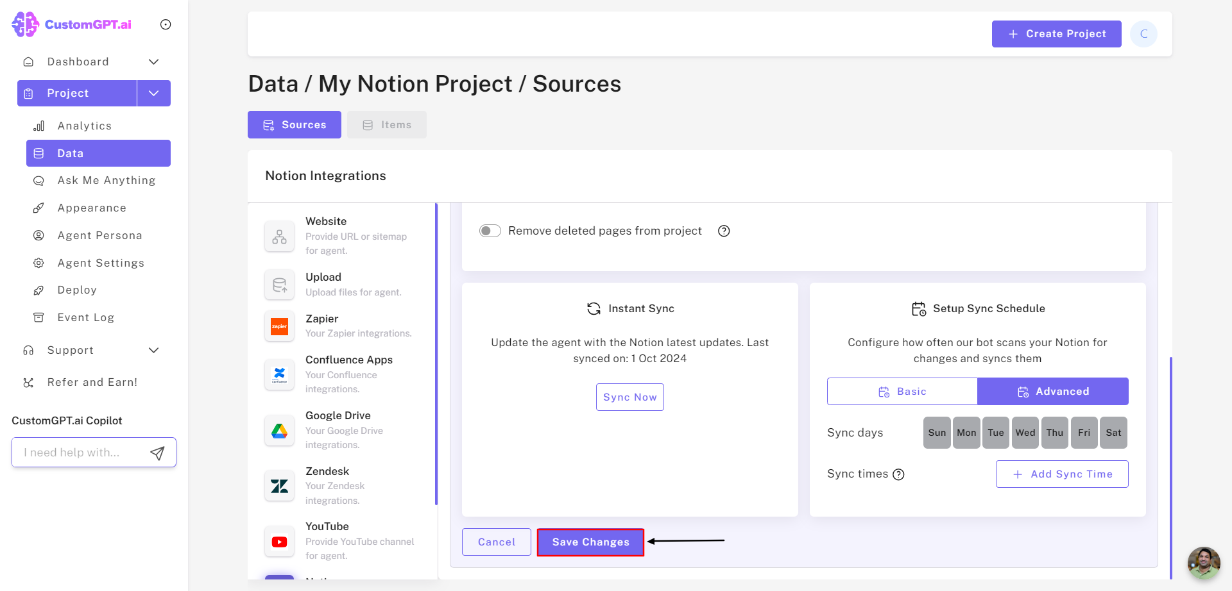1232x591 pixels.
Task: Click the Agent Settings gear icon
Action: point(38,263)
